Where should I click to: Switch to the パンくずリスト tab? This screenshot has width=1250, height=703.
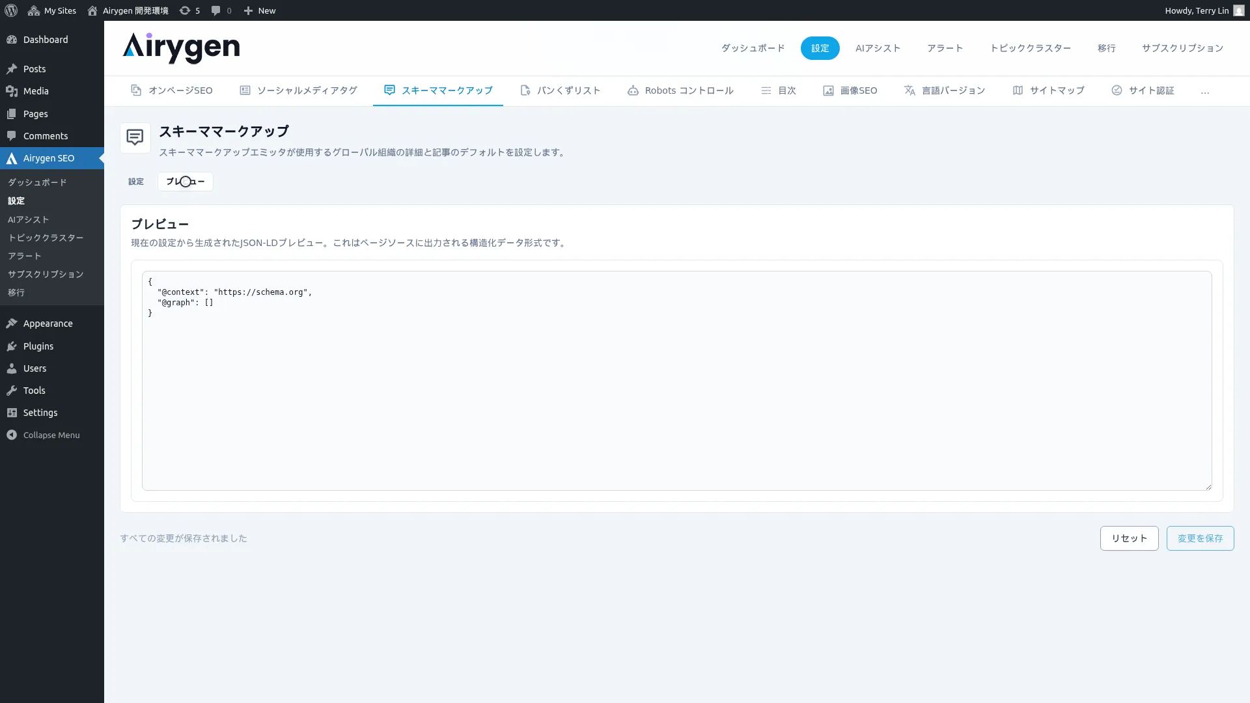[x=561, y=90]
